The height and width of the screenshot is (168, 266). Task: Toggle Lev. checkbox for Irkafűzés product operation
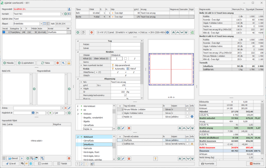[x=187, y=140]
